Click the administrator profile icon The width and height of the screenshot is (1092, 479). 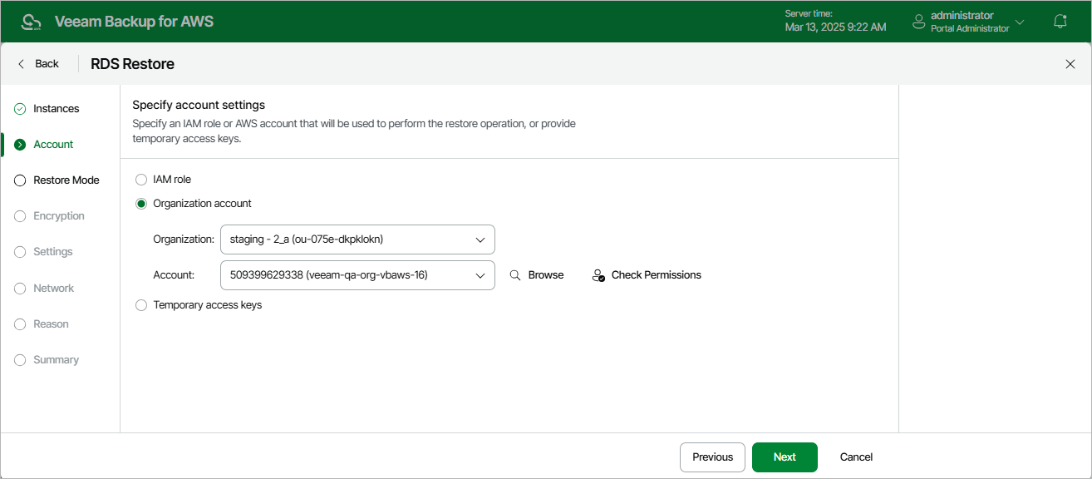point(918,21)
